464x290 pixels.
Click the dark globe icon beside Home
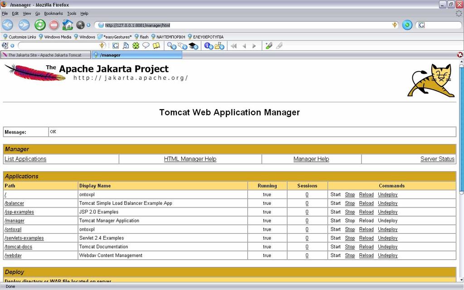click(x=80, y=25)
